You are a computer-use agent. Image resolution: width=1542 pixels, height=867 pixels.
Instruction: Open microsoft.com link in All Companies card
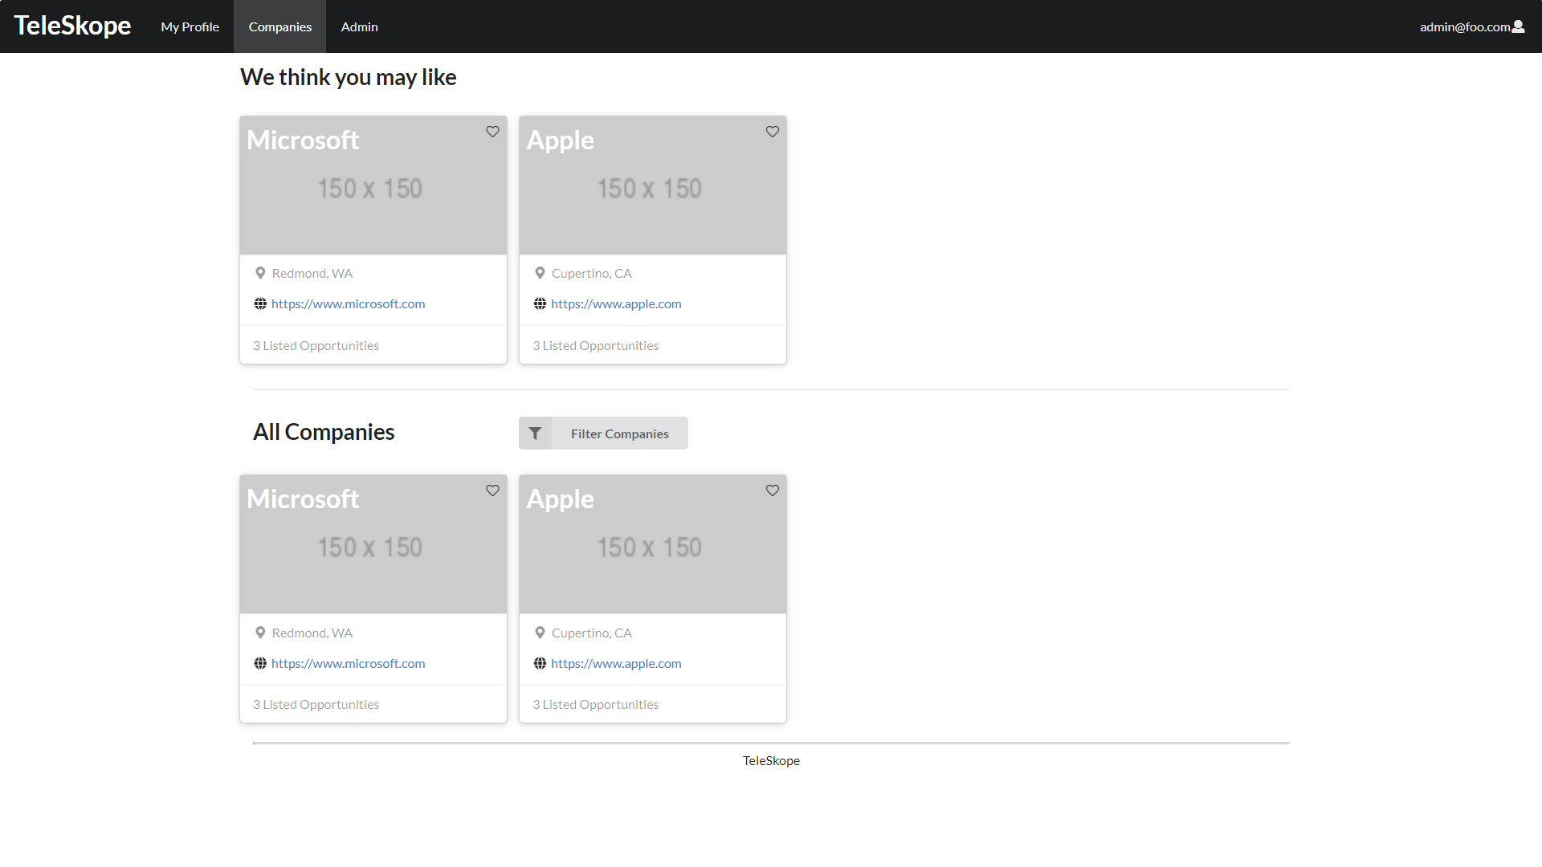click(x=348, y=663)
